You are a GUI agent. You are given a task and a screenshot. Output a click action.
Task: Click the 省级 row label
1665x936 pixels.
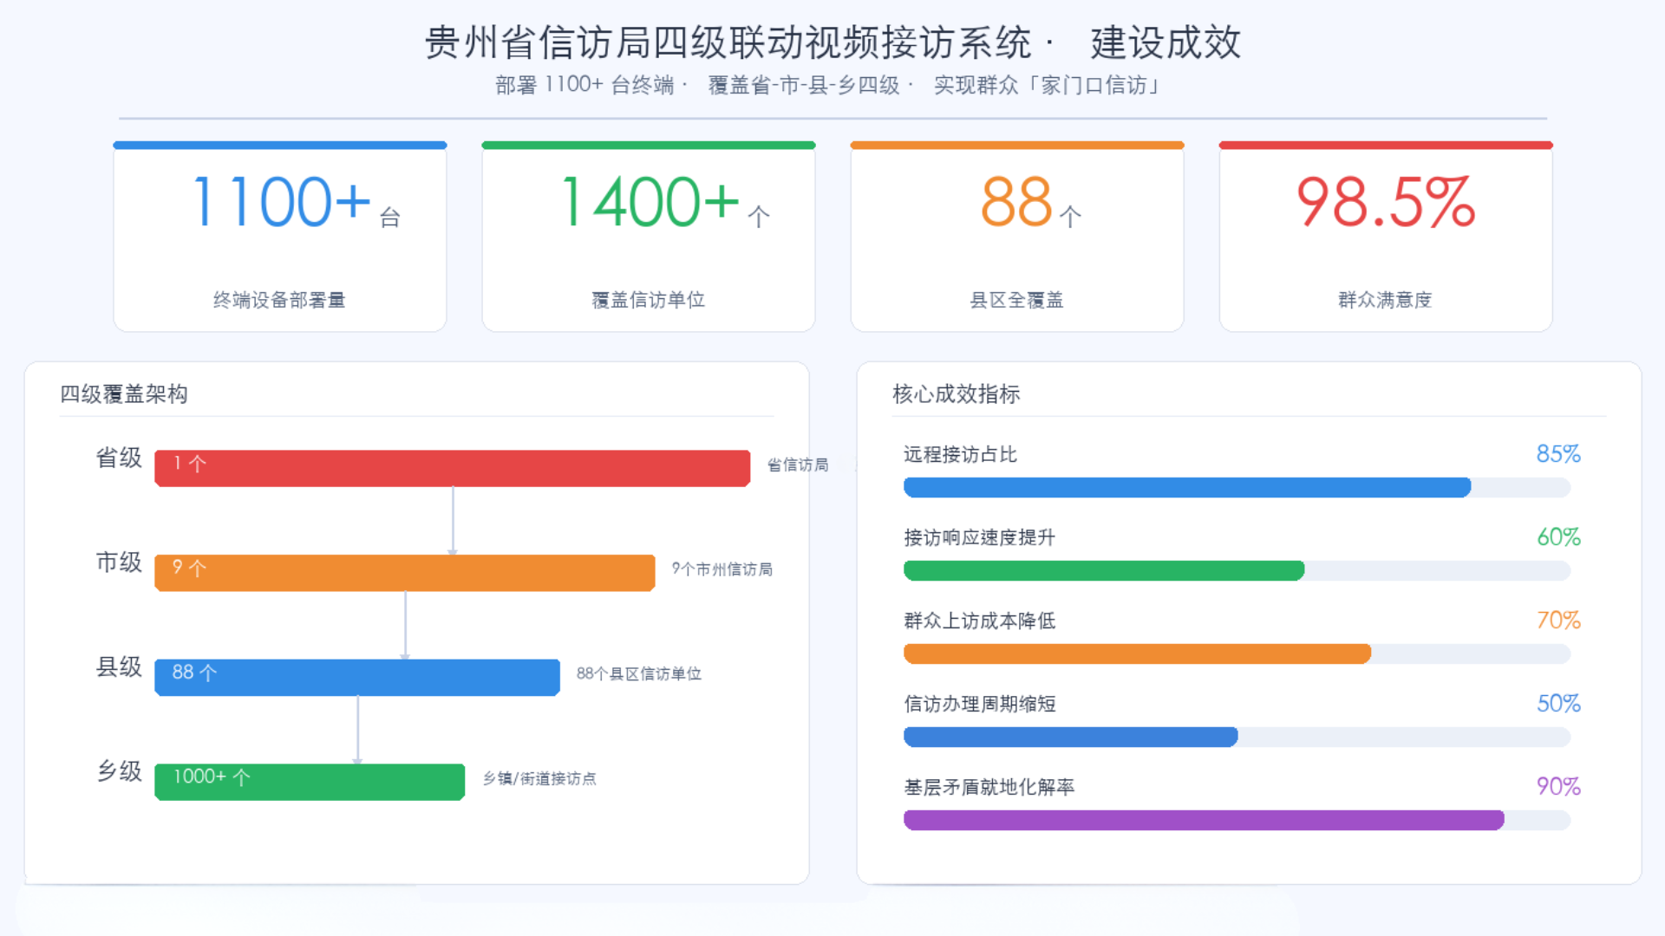click(x=119, y=458)
